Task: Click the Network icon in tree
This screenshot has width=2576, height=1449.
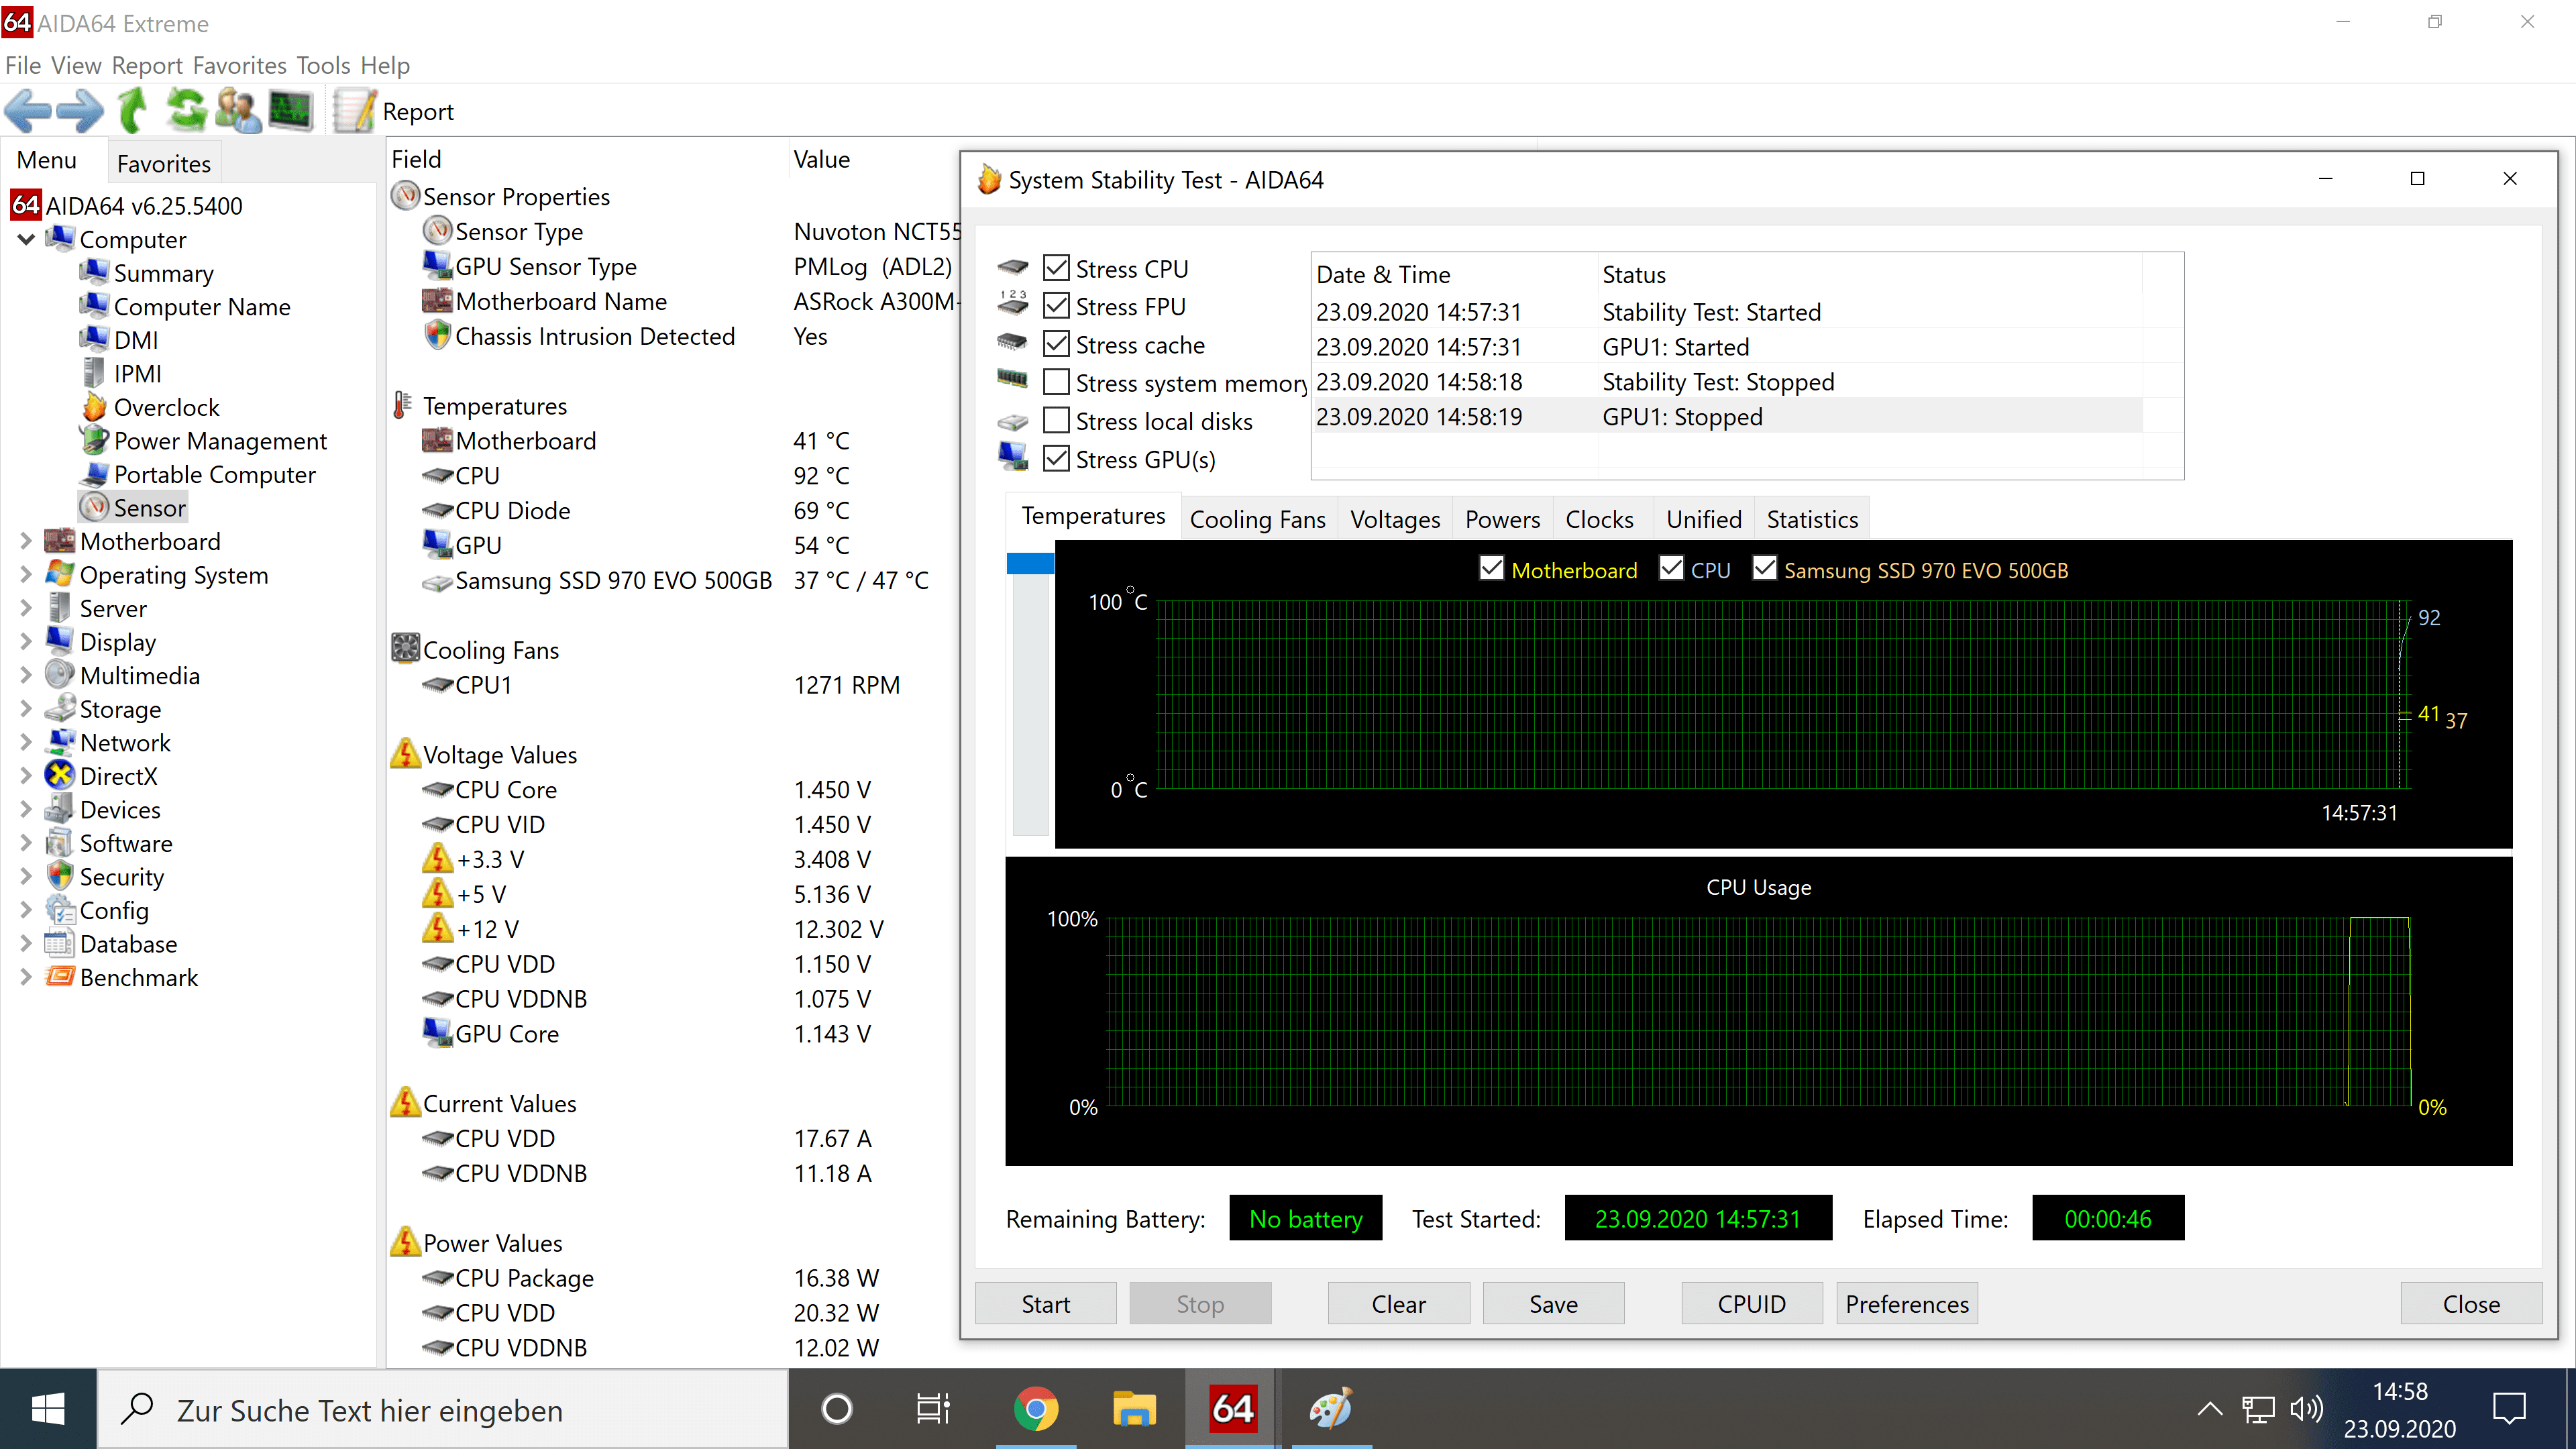Action: click(x=60, y=742)
